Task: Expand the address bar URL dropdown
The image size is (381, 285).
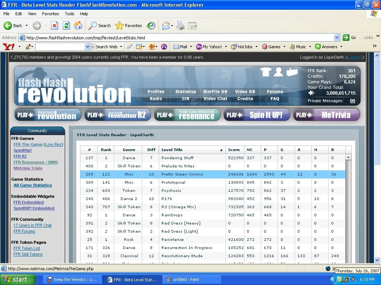Action: [x=337, y=37]
